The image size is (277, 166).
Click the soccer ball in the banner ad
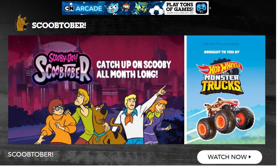click(157, 10)
